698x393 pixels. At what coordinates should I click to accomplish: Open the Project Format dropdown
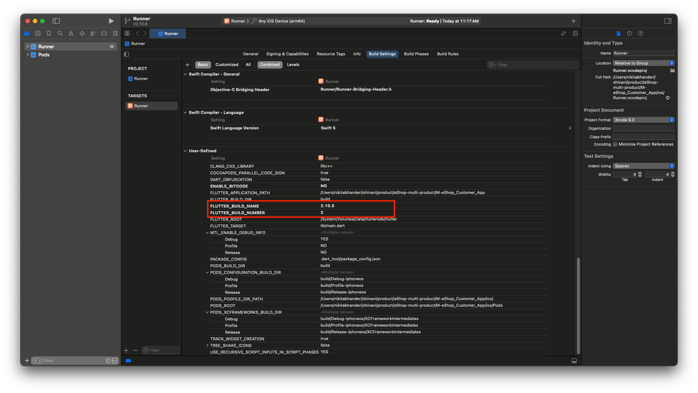click(643, 120)
